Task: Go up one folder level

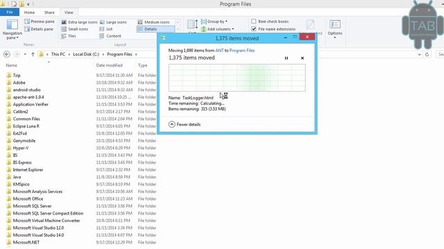Action: pos(33,54)
